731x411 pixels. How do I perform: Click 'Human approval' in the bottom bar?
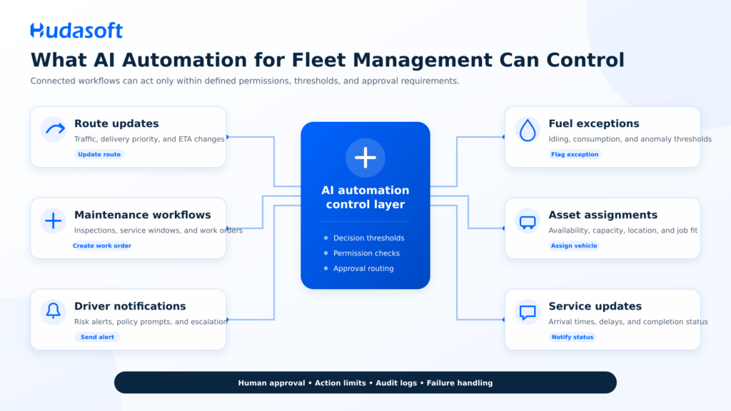(x=271, y=383)
